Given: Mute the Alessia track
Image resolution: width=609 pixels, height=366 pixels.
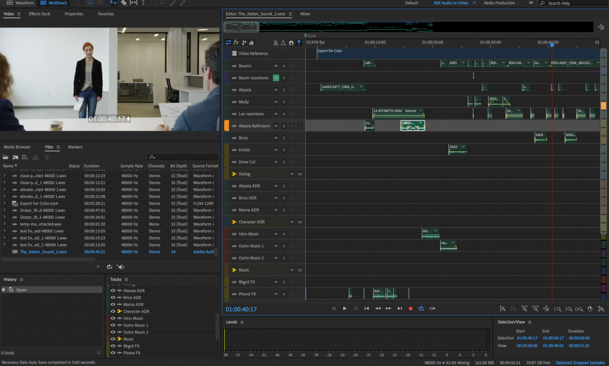Looking at the screenshot, I should tap(276, 90).
